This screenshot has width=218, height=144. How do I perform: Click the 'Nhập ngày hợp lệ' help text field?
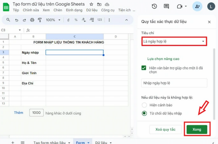click(x=174, y=83)
